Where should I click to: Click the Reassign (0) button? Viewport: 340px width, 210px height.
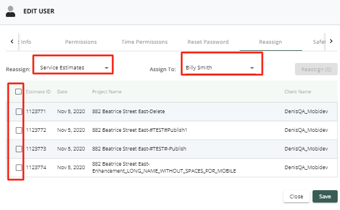(316, 69)
